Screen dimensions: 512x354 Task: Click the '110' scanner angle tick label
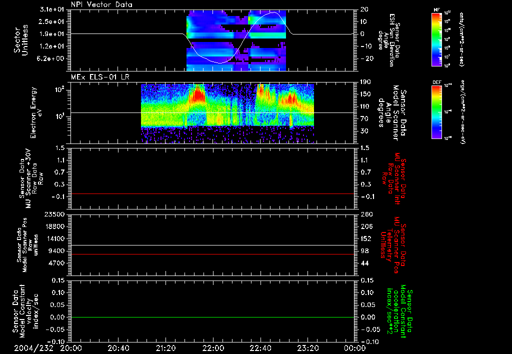365,106
